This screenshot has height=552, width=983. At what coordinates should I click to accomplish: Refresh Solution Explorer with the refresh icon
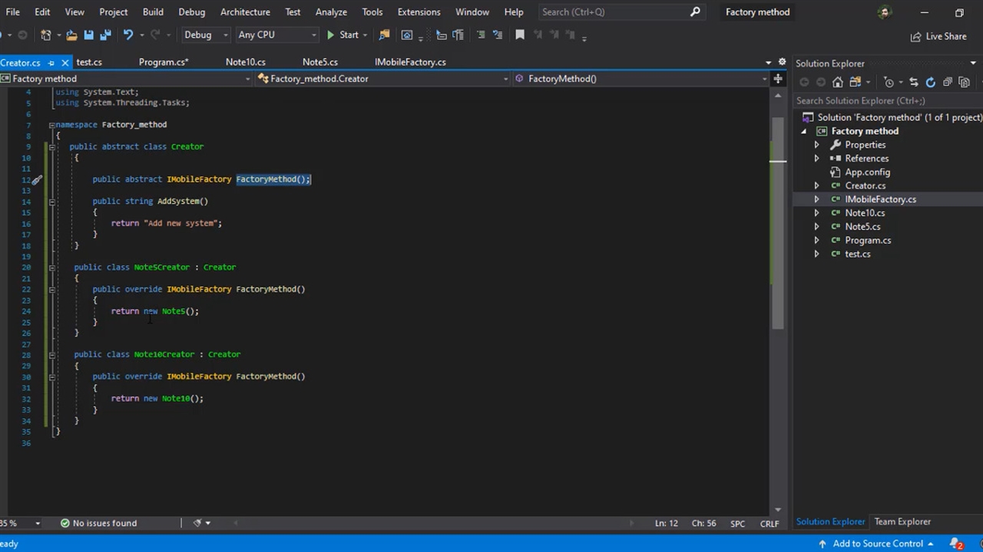(x=930, y=82)
